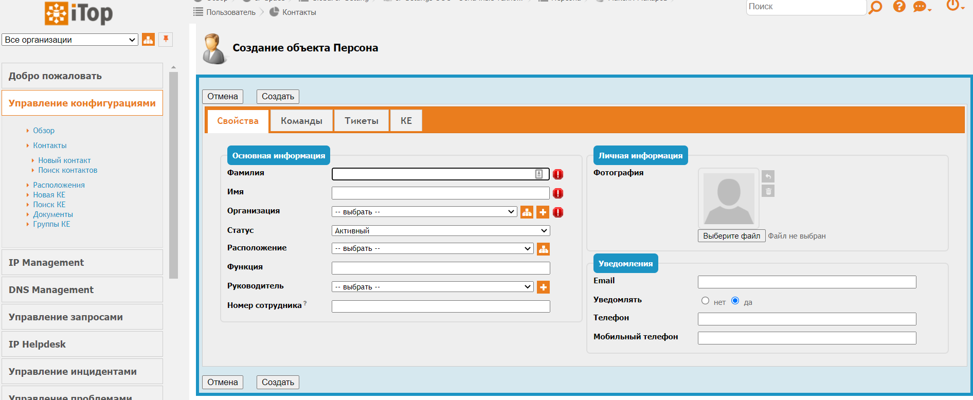
Task: Click the undo photo arrow icon
Action: 768,176
